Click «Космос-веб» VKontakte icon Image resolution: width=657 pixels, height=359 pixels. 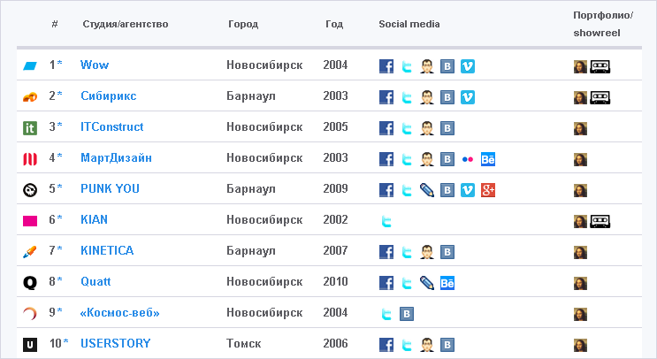(407, 314)
